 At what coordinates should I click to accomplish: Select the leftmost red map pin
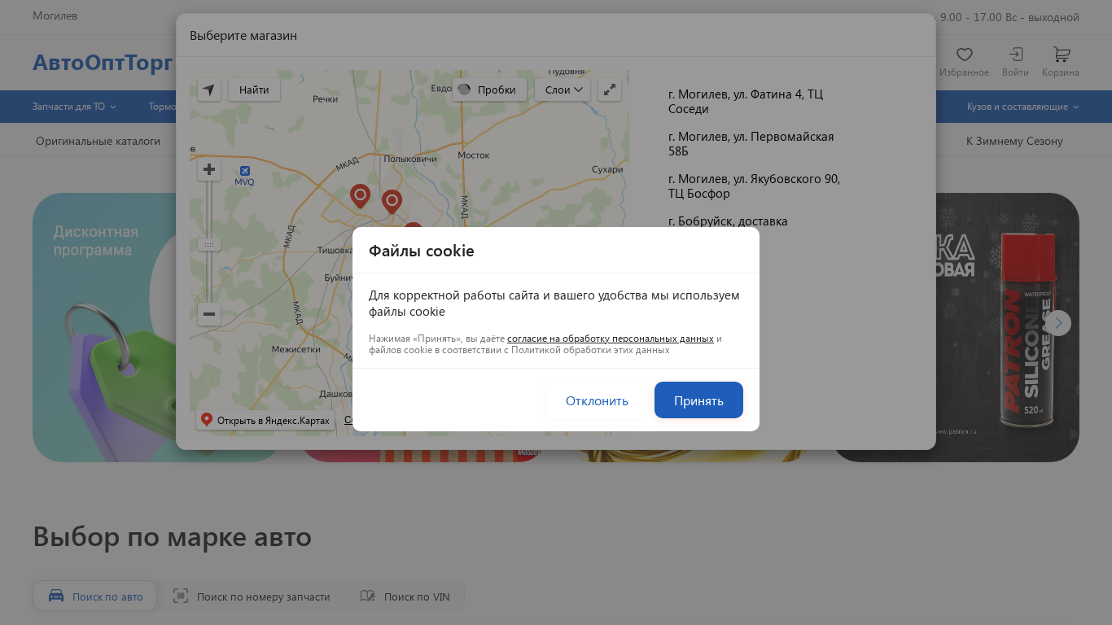(360, 196)
